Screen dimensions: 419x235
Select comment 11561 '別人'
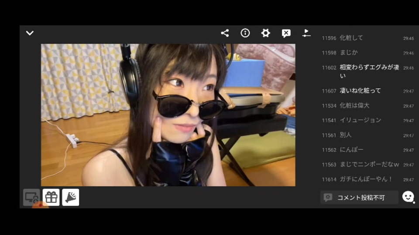coord(367,135)
